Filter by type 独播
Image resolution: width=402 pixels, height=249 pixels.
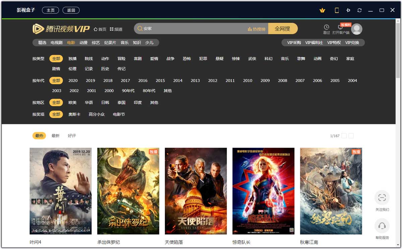pos(72,59)
